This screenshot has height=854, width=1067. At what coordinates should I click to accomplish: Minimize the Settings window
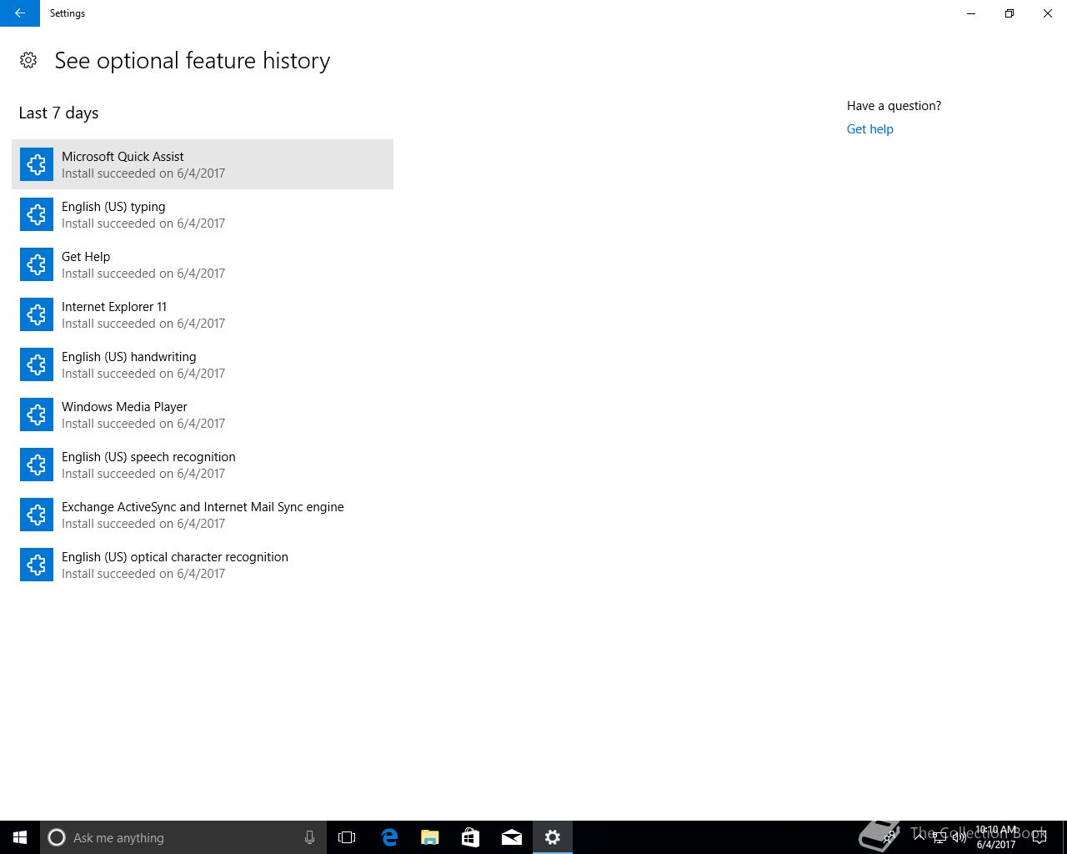[971, 13]
